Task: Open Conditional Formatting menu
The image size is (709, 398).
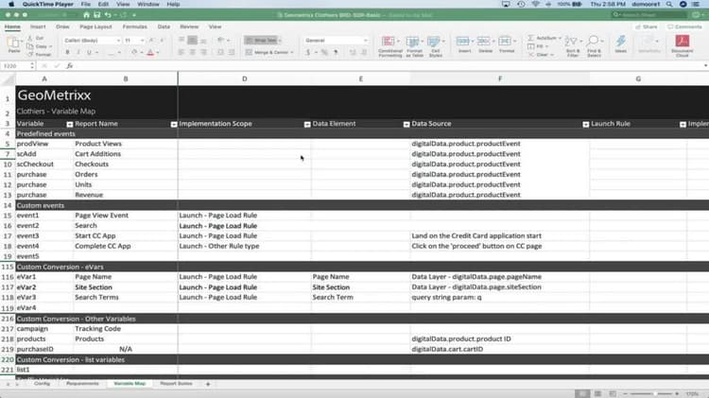Action: tap(389, 46)
